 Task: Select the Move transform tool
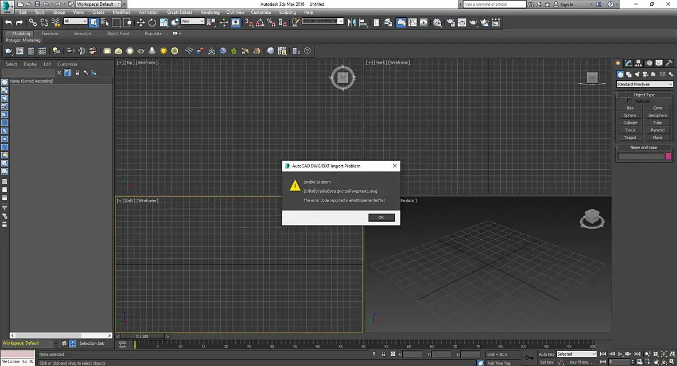click(x=141, y=22)
